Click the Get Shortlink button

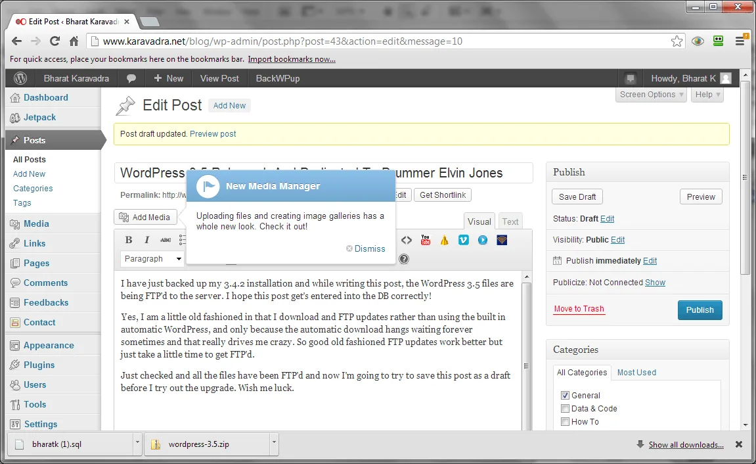coord(443,195)
